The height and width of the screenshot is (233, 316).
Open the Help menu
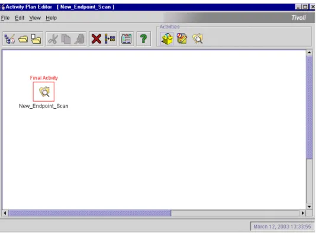[x=51, y=18]
